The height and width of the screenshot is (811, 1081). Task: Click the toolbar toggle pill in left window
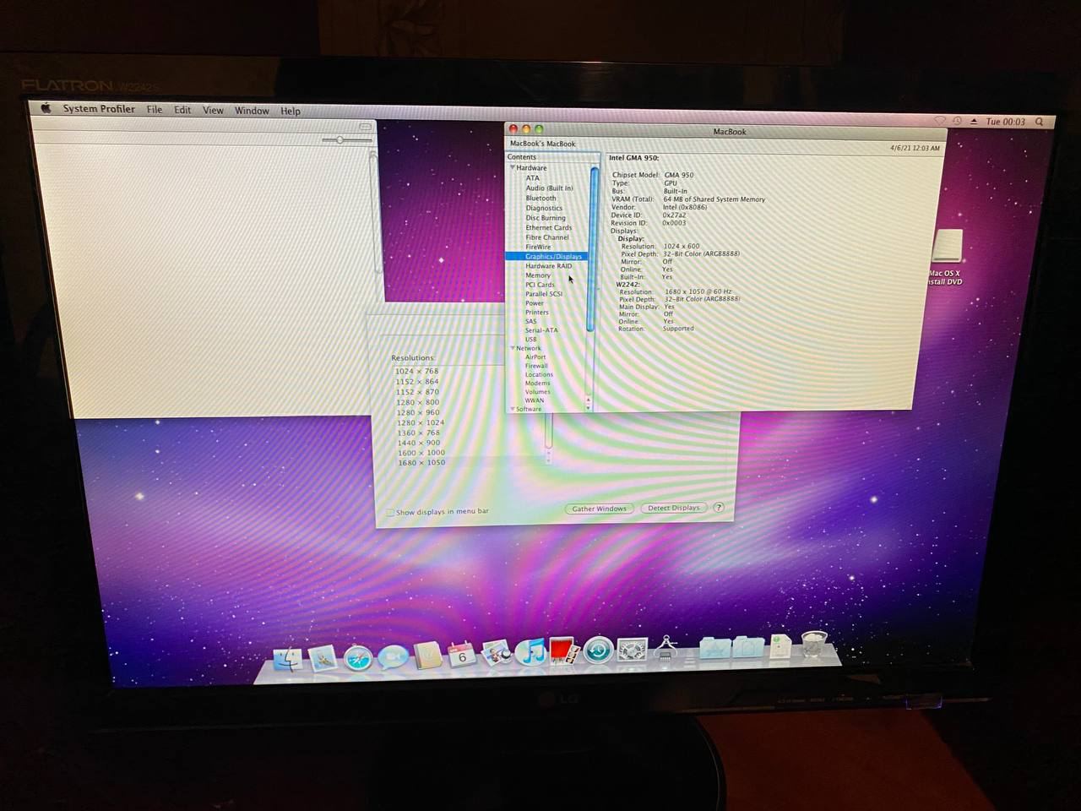coord(365,127)
